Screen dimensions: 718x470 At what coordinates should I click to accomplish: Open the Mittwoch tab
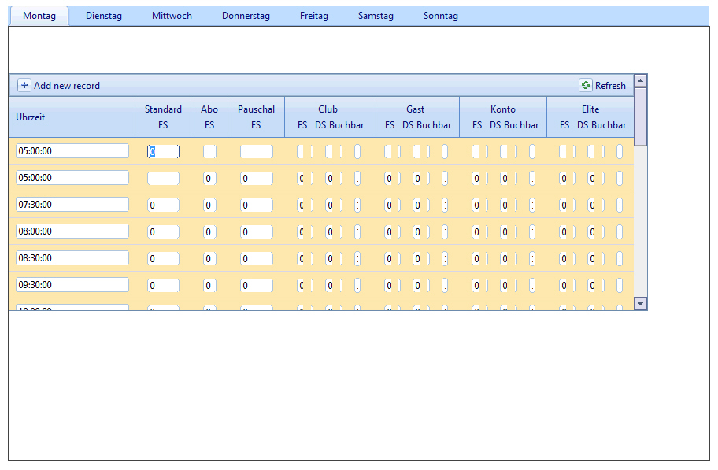tap(172, 16)
